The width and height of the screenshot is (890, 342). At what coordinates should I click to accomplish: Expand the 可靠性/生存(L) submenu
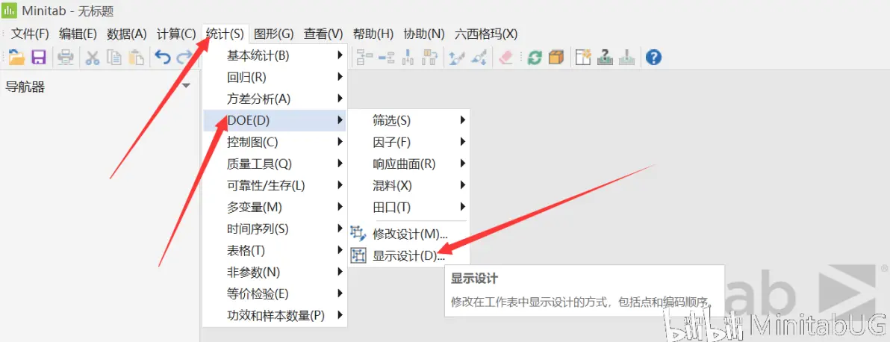(274, 185)
